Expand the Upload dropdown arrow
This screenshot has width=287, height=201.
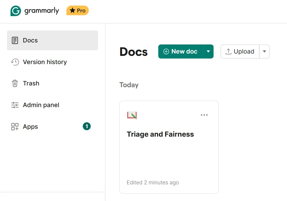point(264,51)
